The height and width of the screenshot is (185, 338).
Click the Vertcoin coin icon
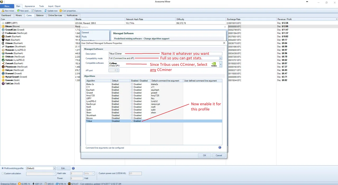tap(3, 60)
